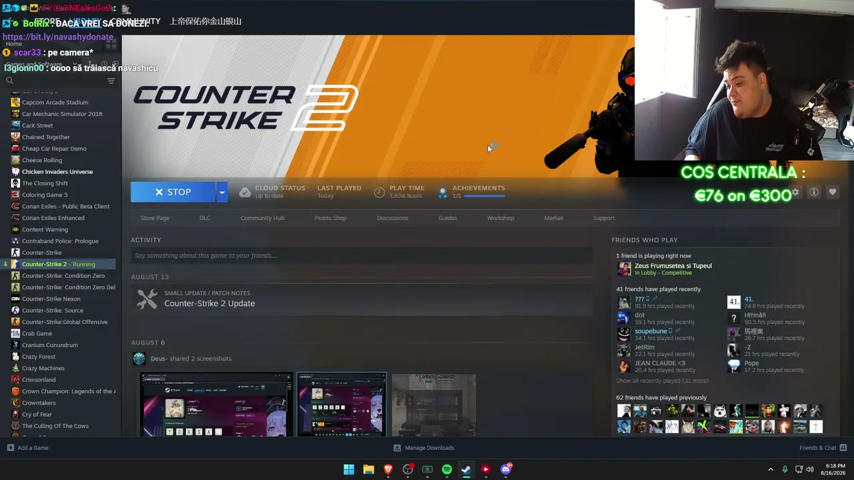Select the Chicken Invaders Universe icon
Screen dimensions: 854x480
(15, 172)
